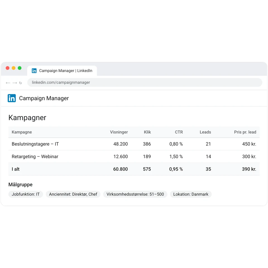Sort by the Leads column header

205,132
